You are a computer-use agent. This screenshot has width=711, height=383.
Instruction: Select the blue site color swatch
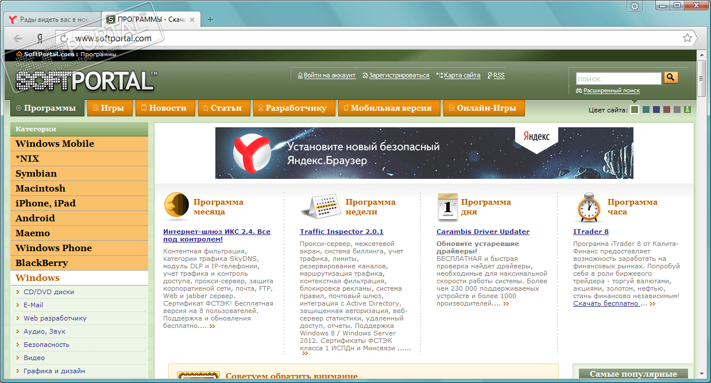point(656,110)
